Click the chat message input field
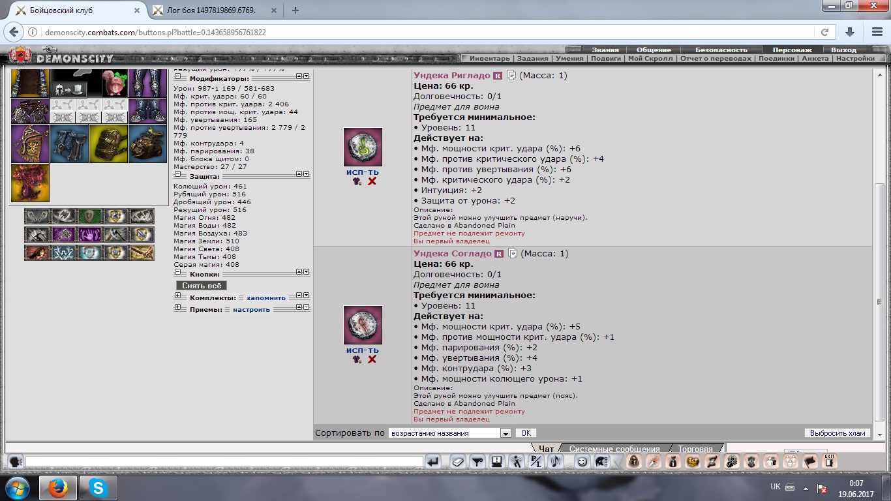 coord(224,461)
